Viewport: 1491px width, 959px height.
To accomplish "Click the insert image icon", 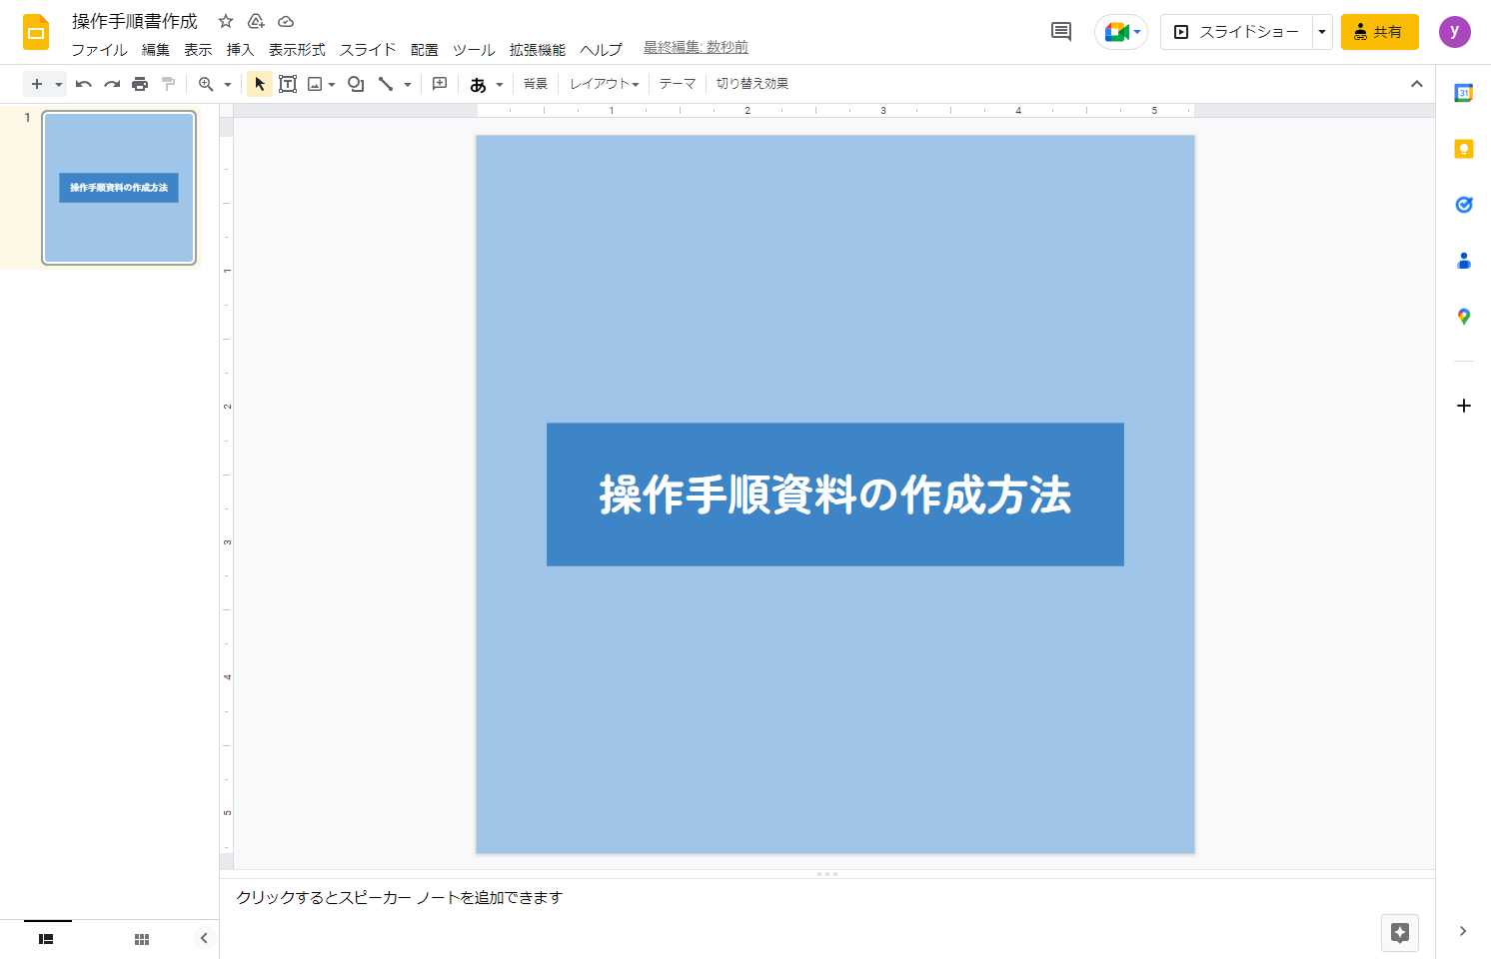I will pyautogui.click(x=315, y=84).
